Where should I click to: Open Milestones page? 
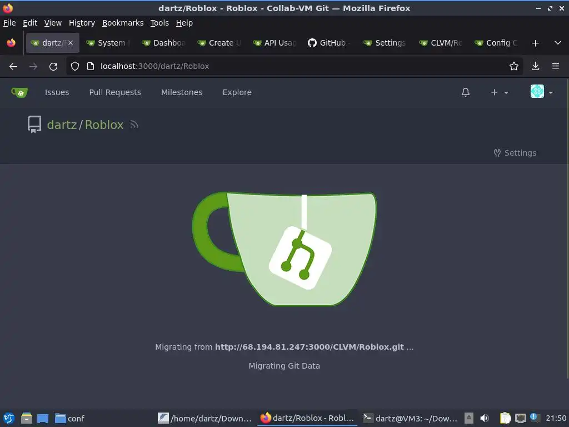[x=182, y=92]
